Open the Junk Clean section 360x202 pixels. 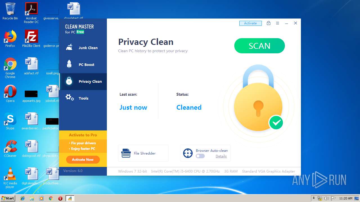83,48
